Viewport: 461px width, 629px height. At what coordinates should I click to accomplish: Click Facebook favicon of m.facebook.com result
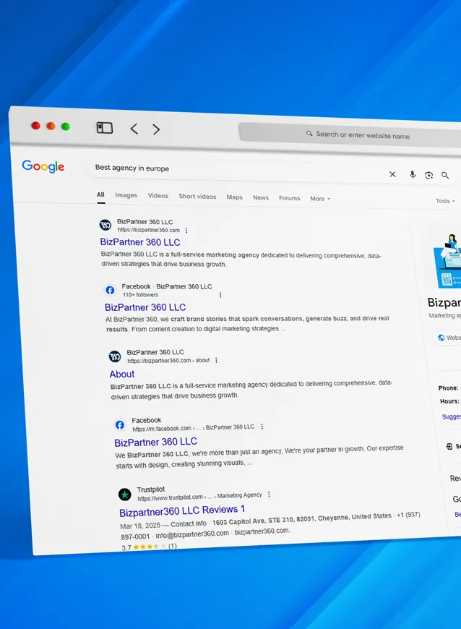pos(119,425)
